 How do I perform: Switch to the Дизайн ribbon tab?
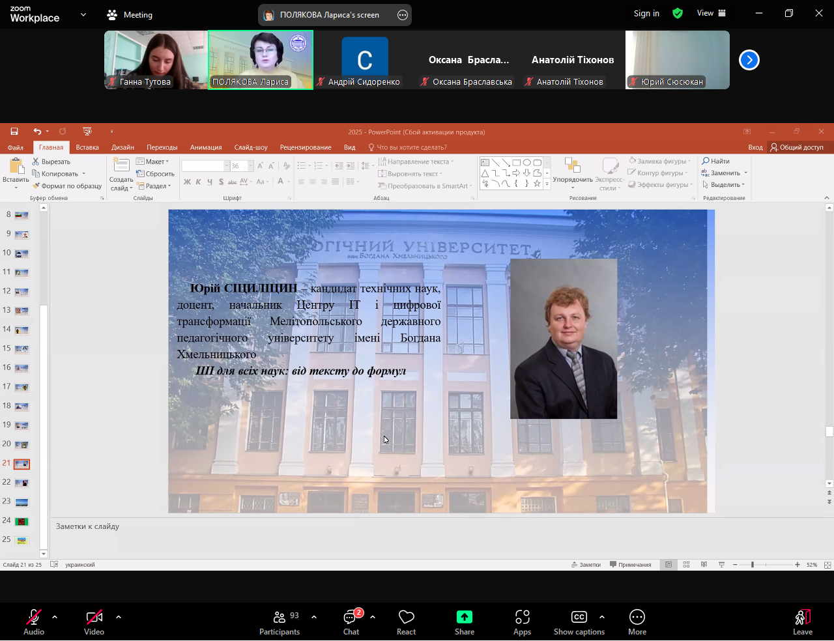point(122,147)
